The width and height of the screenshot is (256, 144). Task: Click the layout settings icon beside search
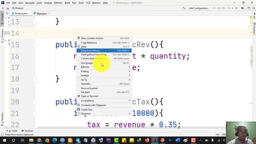[x=249, y=8]
